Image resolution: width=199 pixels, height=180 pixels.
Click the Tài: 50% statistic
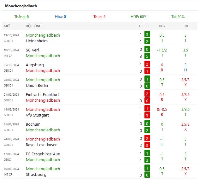click(178, 17)
